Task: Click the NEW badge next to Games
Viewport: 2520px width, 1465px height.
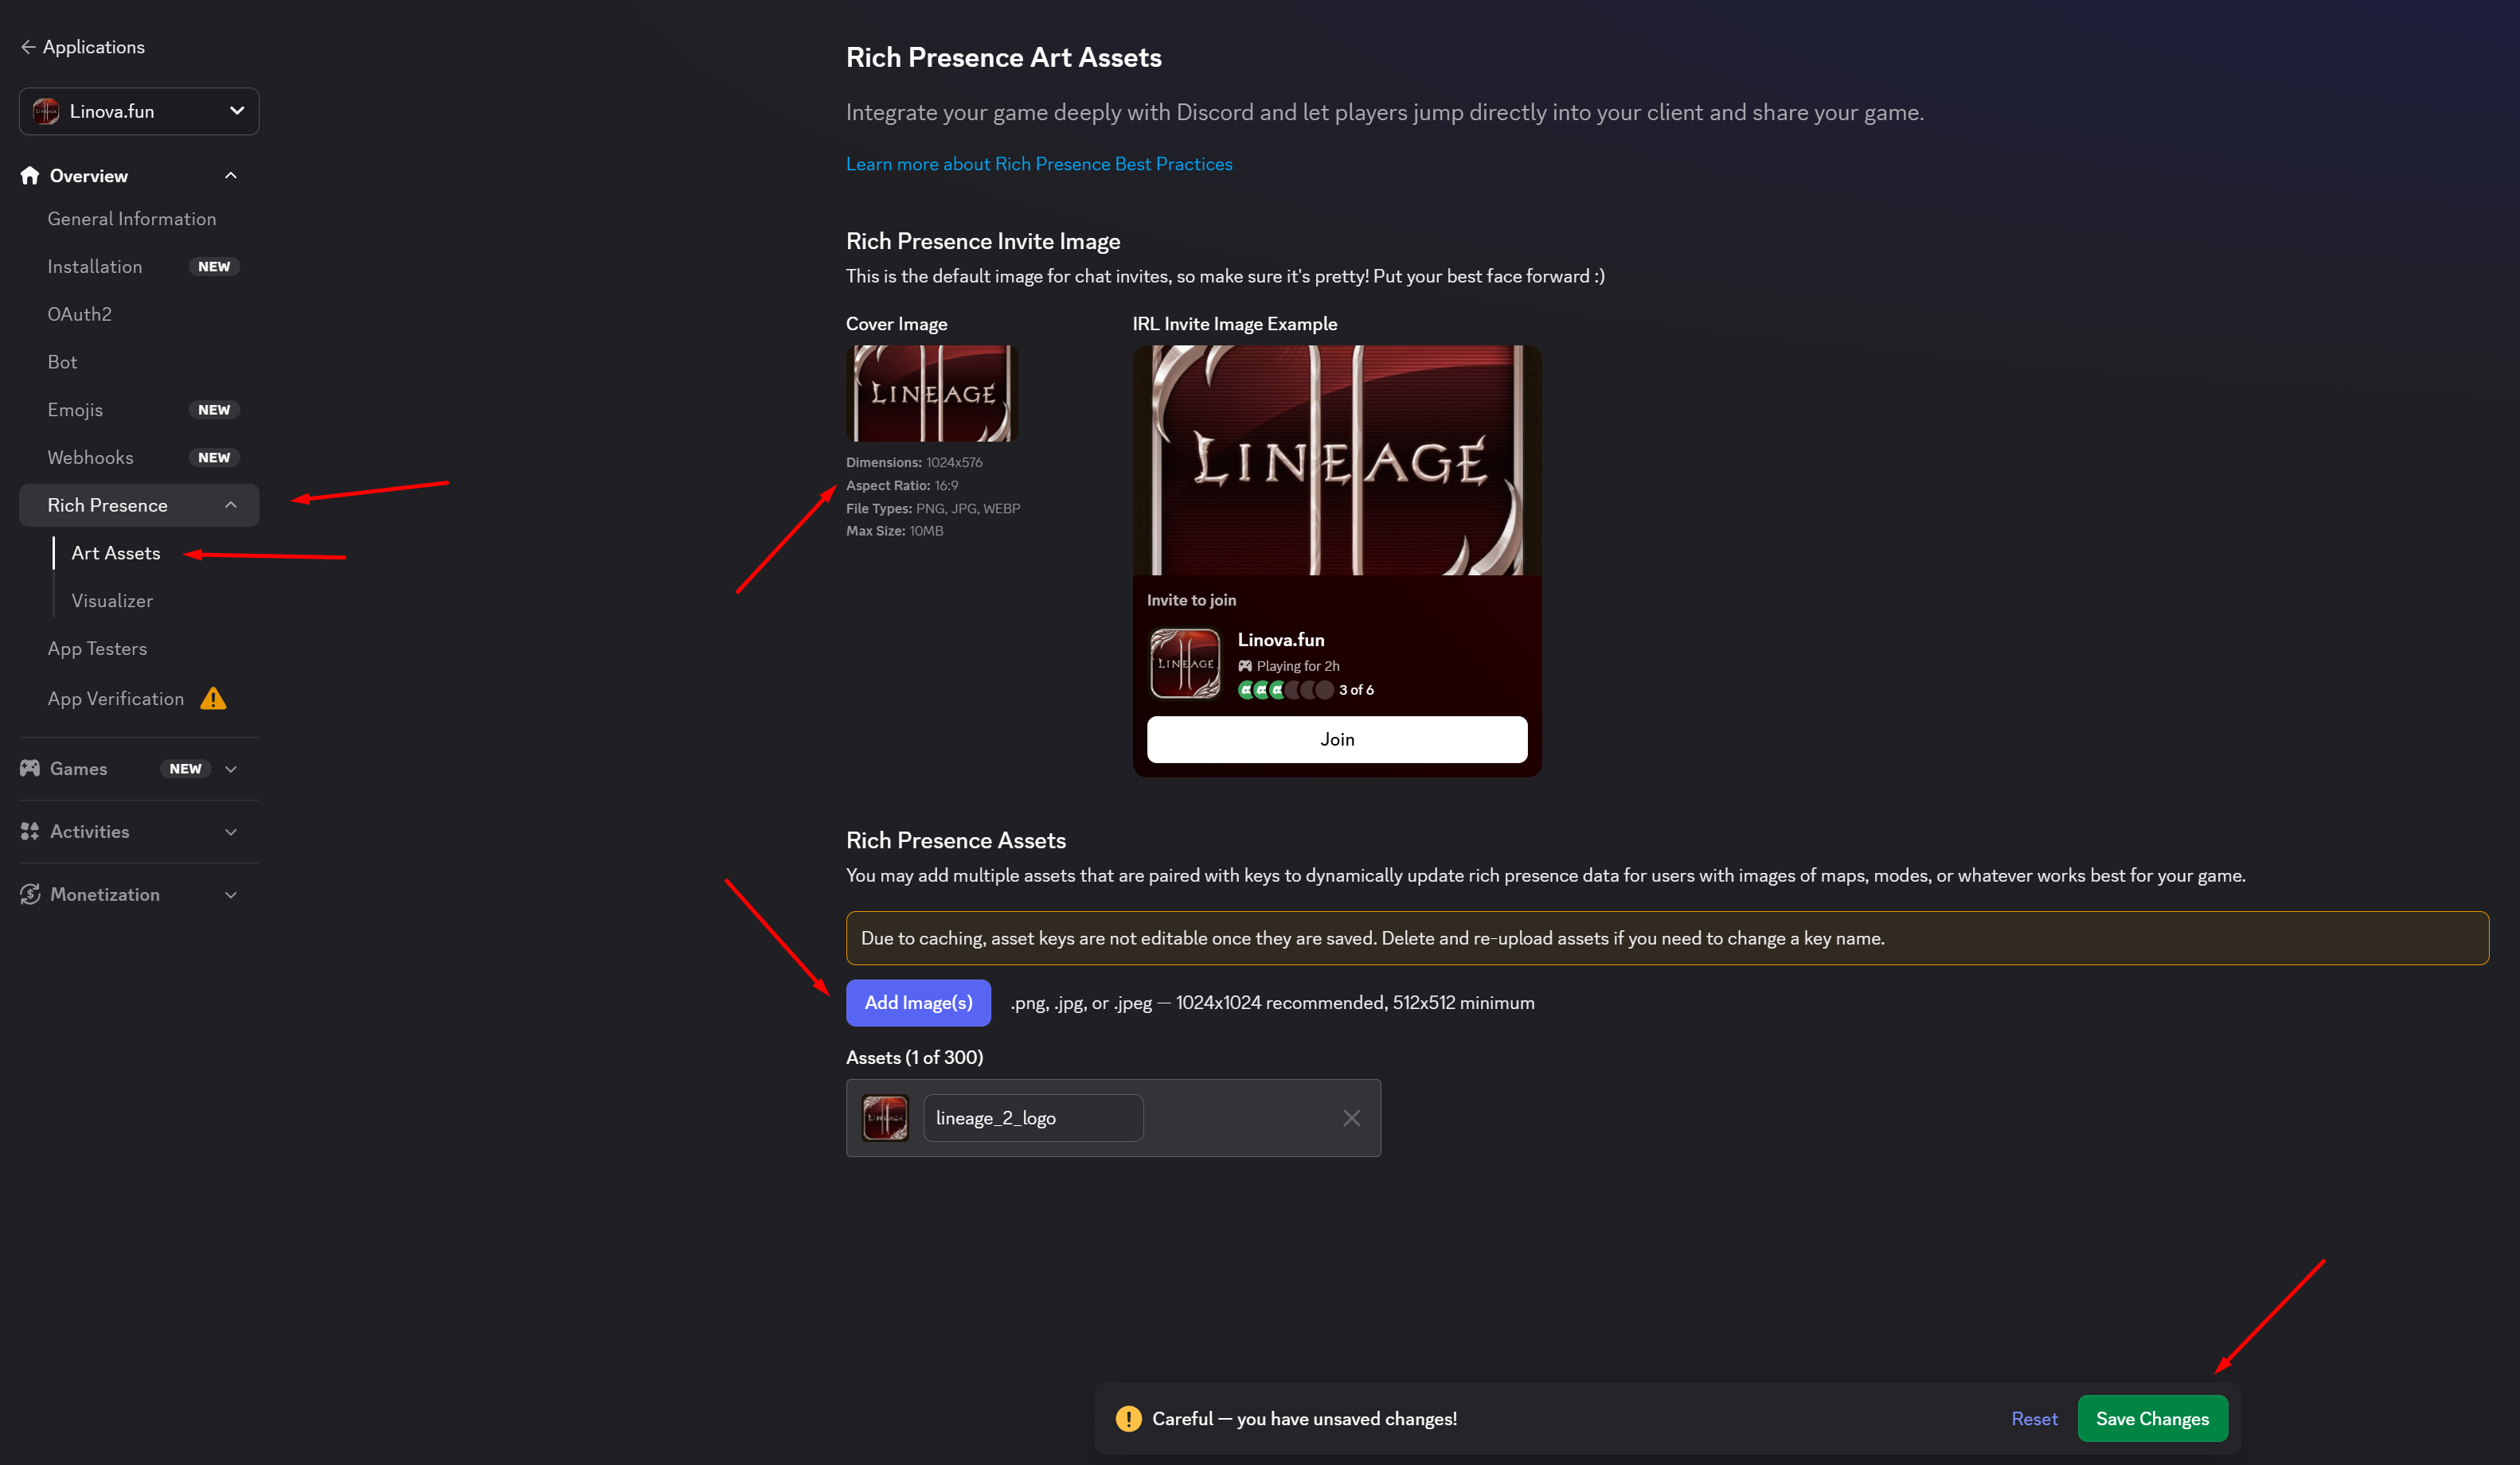Action: (185, 769)
